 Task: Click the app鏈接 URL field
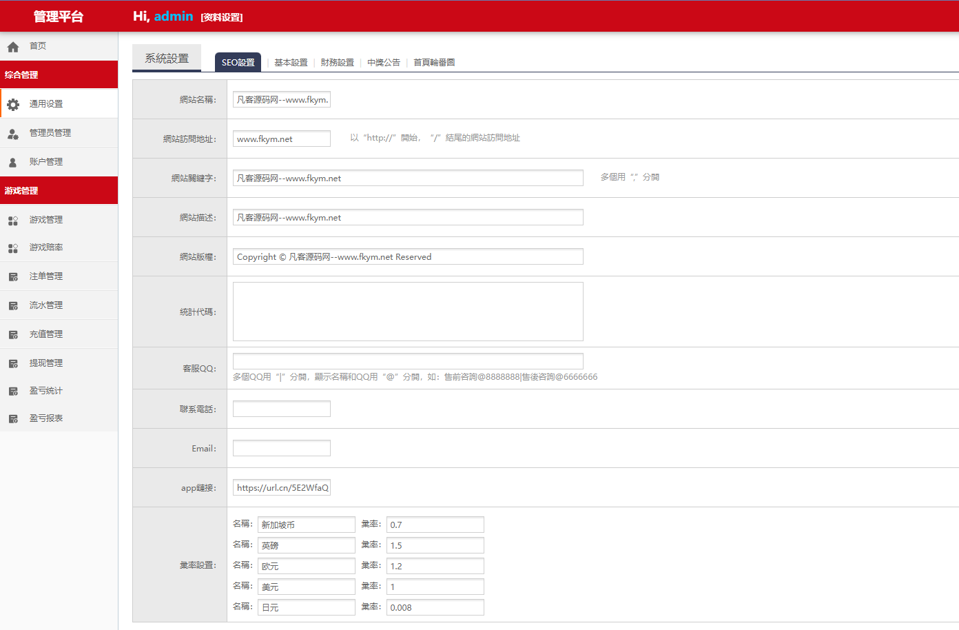tap(281, 488)
